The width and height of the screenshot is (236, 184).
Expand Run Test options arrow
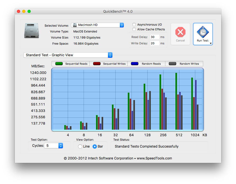tap(211, 43)
